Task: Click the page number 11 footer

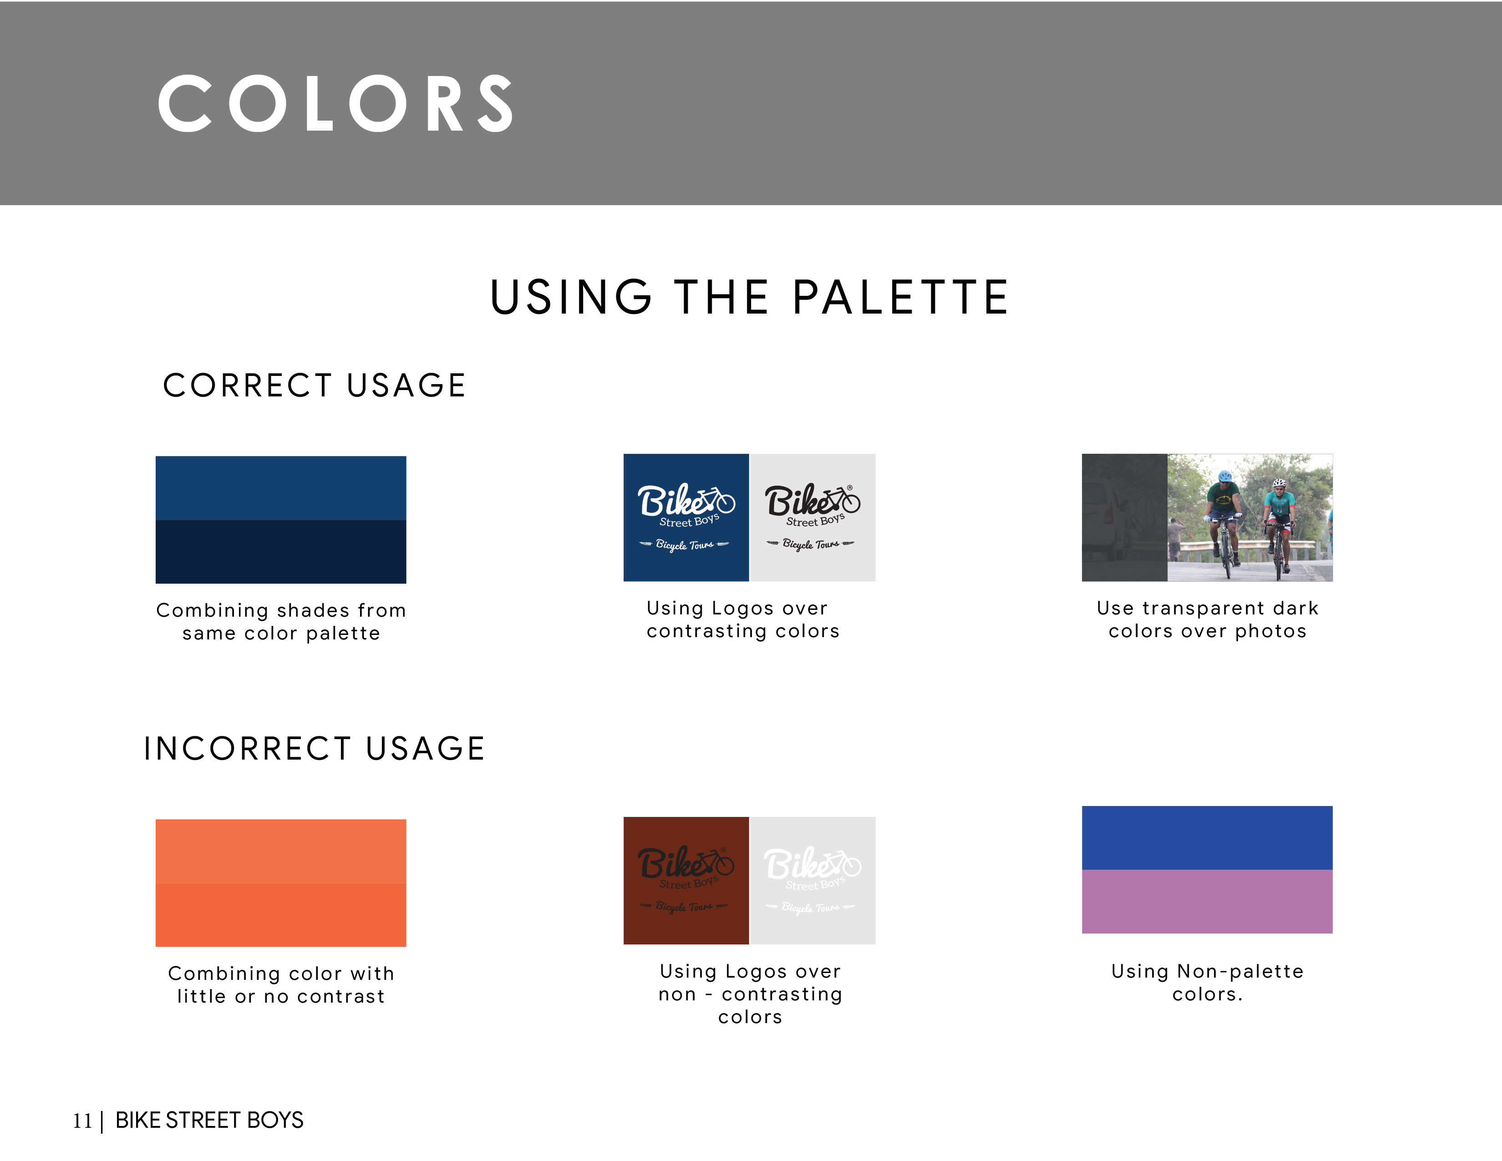Action: coord(82,1120)
